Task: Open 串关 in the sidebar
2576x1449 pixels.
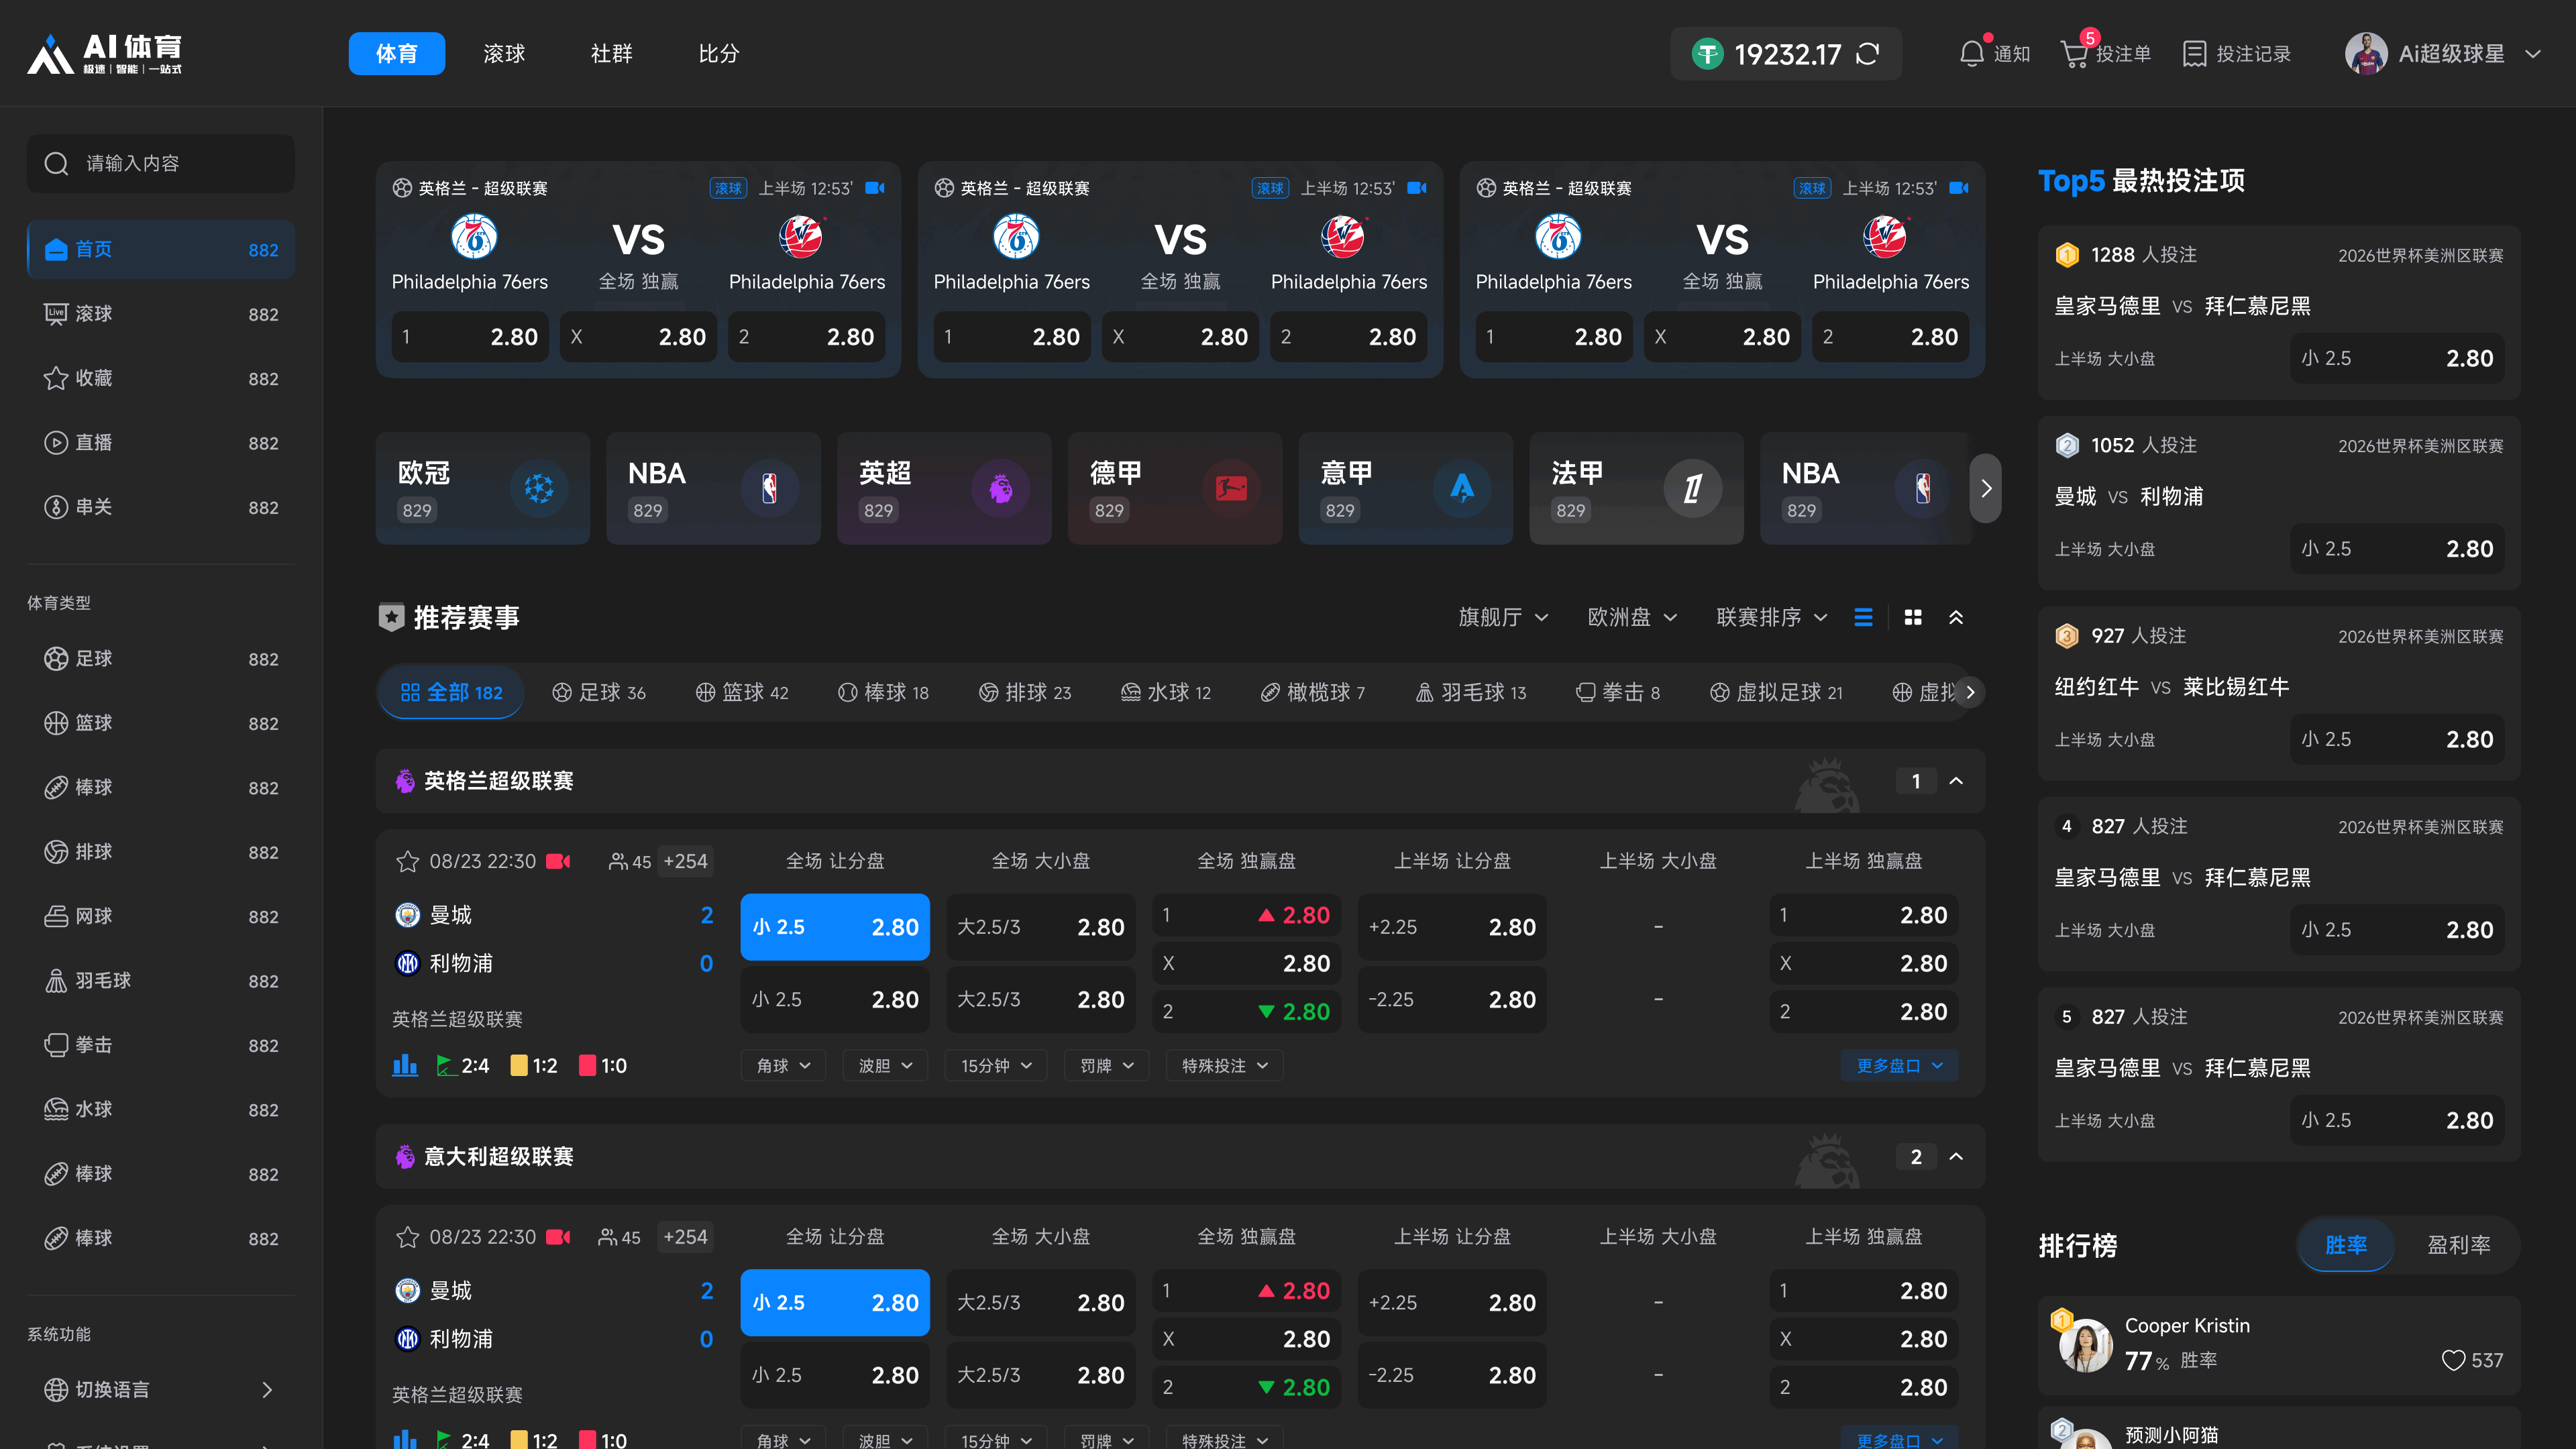Action: (161, 507)
